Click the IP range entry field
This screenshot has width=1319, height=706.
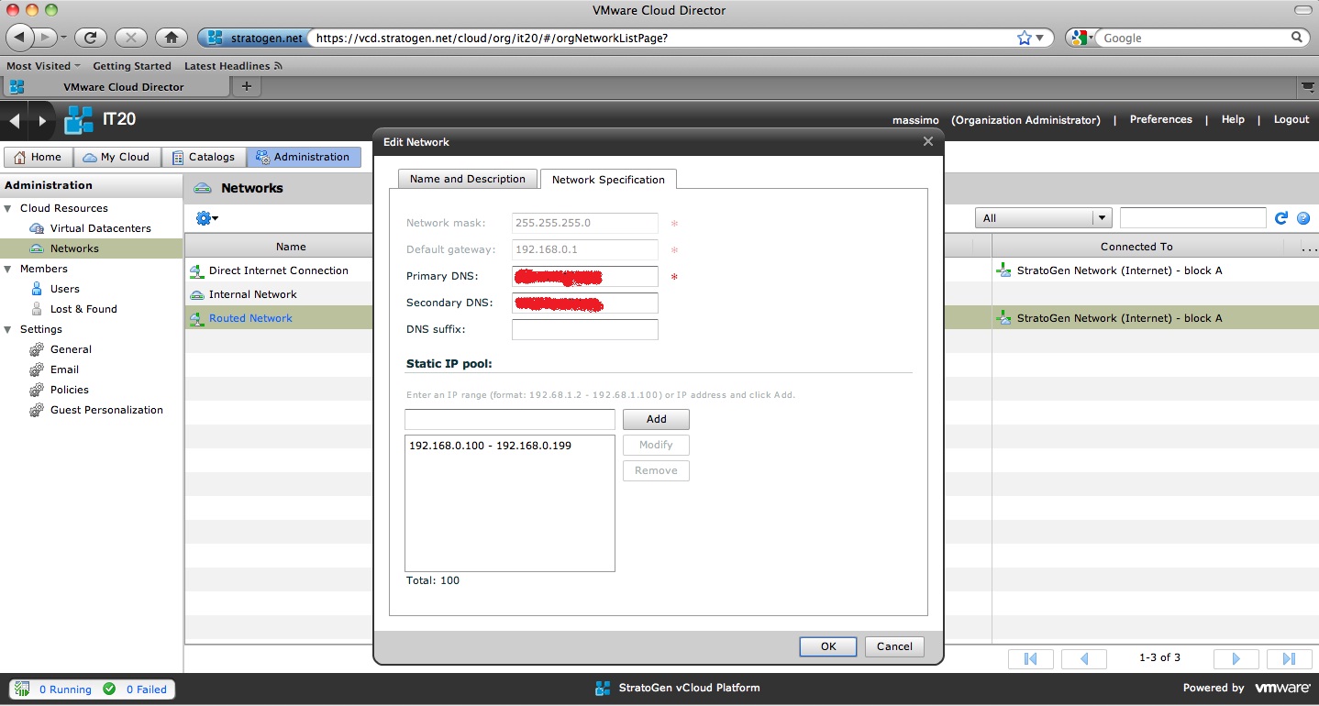(x=509, y=419)
